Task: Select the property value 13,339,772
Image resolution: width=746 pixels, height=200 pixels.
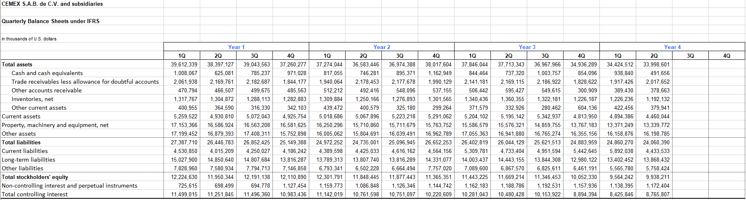Action: [x=656, y=125]
